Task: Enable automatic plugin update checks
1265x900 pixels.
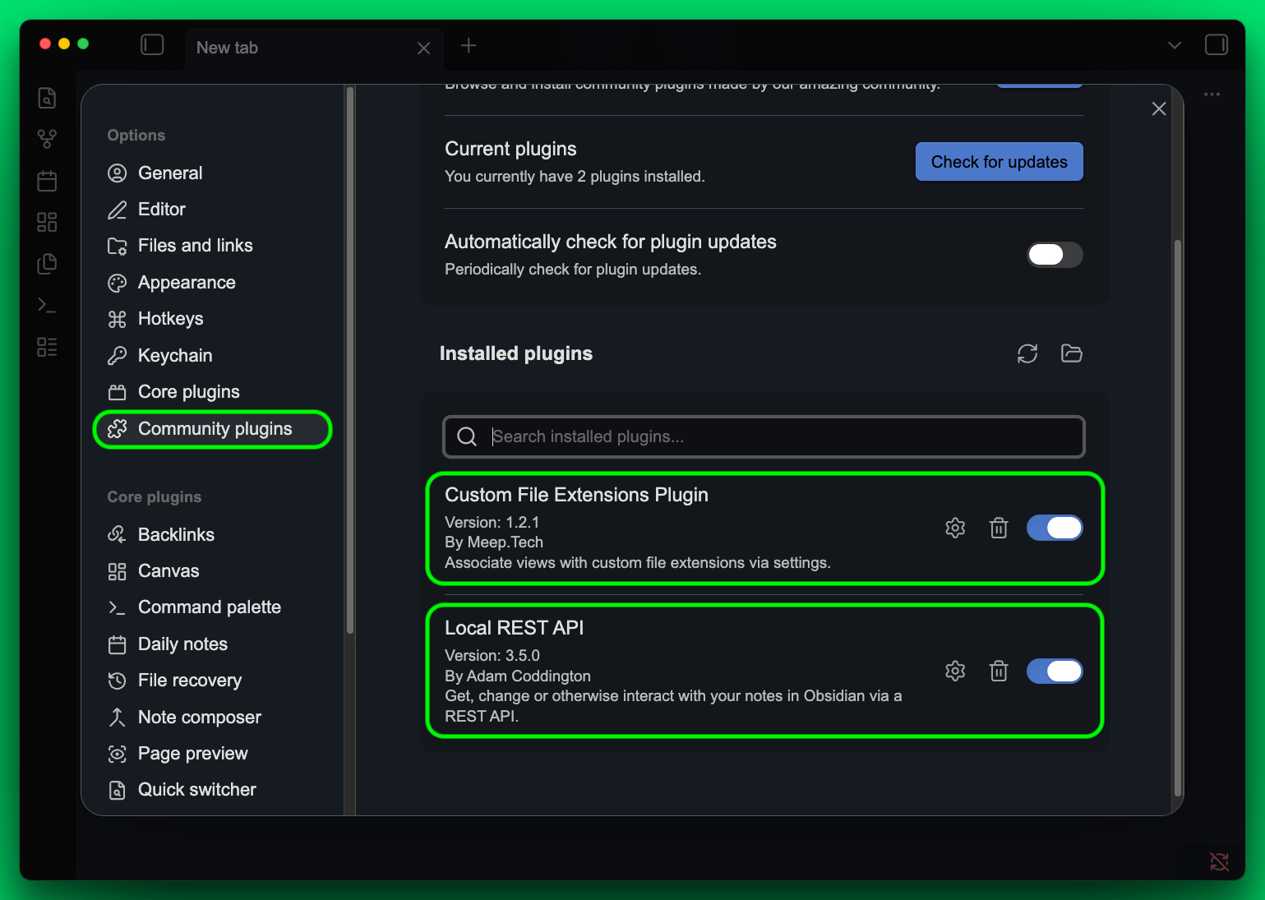Action: (1055, 255)
